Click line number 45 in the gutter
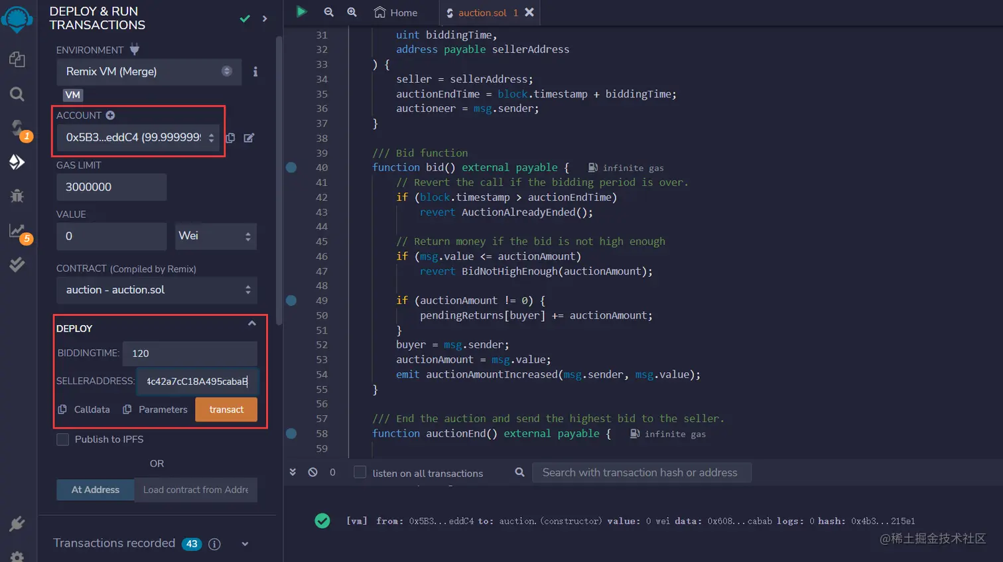This screenshot has height=562, width=1003. pos(322,242)
